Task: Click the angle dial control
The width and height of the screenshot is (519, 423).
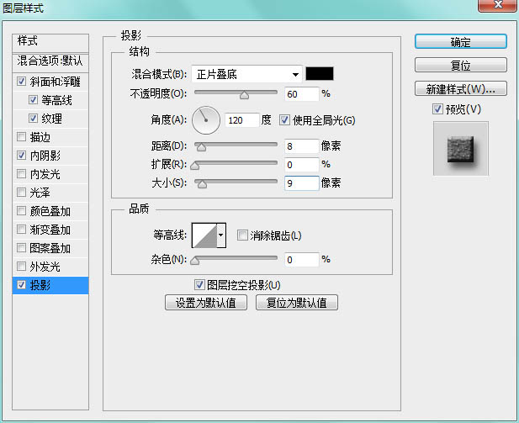Action: pyautogui.click(x=206, y=120)
